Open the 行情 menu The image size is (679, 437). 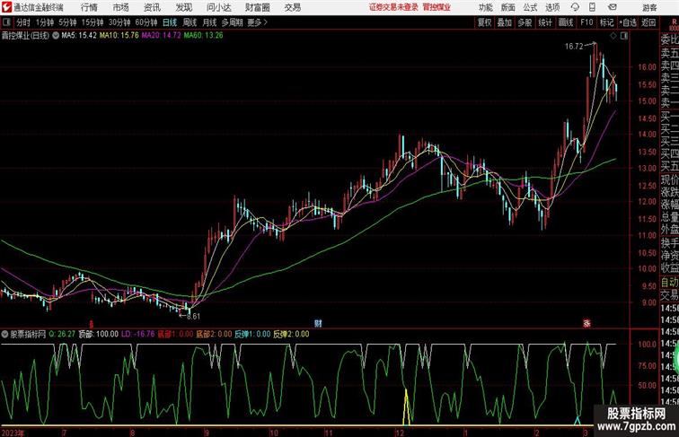point(89,6)
